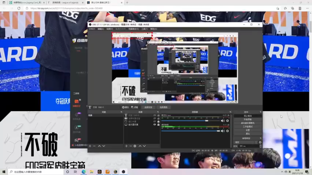Pop out the 控件 dock using its float icon
Viewport: 312px width, 175px height.
pyautogui.click(x=261, y=112)
